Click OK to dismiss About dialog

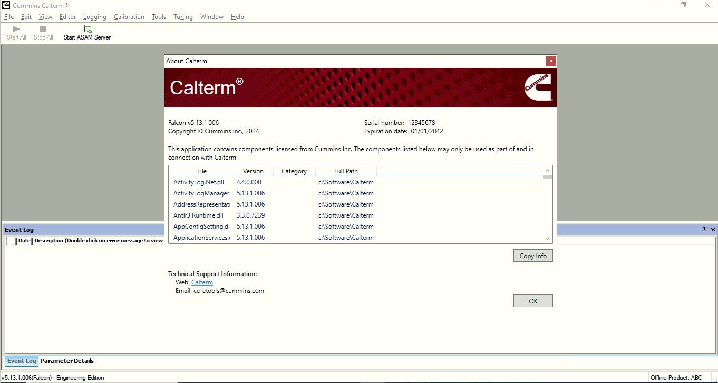click(533, 301)
